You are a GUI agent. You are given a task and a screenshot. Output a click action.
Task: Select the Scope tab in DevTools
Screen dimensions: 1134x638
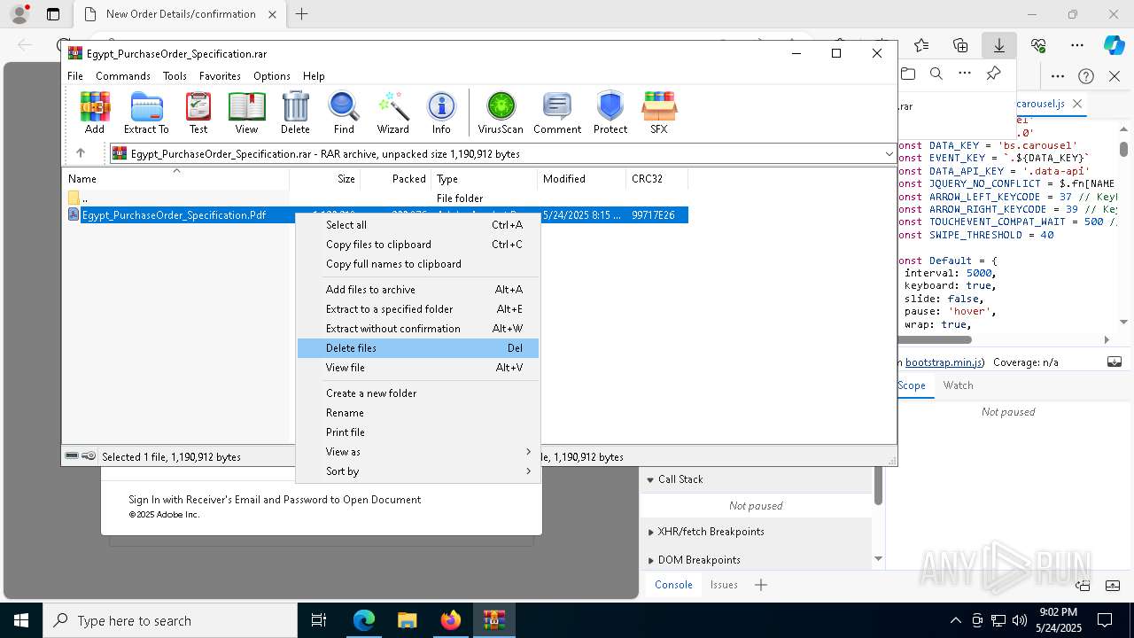(x=912, y=385)
